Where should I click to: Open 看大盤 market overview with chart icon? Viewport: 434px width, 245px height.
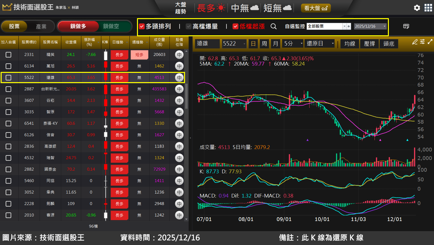315,8
